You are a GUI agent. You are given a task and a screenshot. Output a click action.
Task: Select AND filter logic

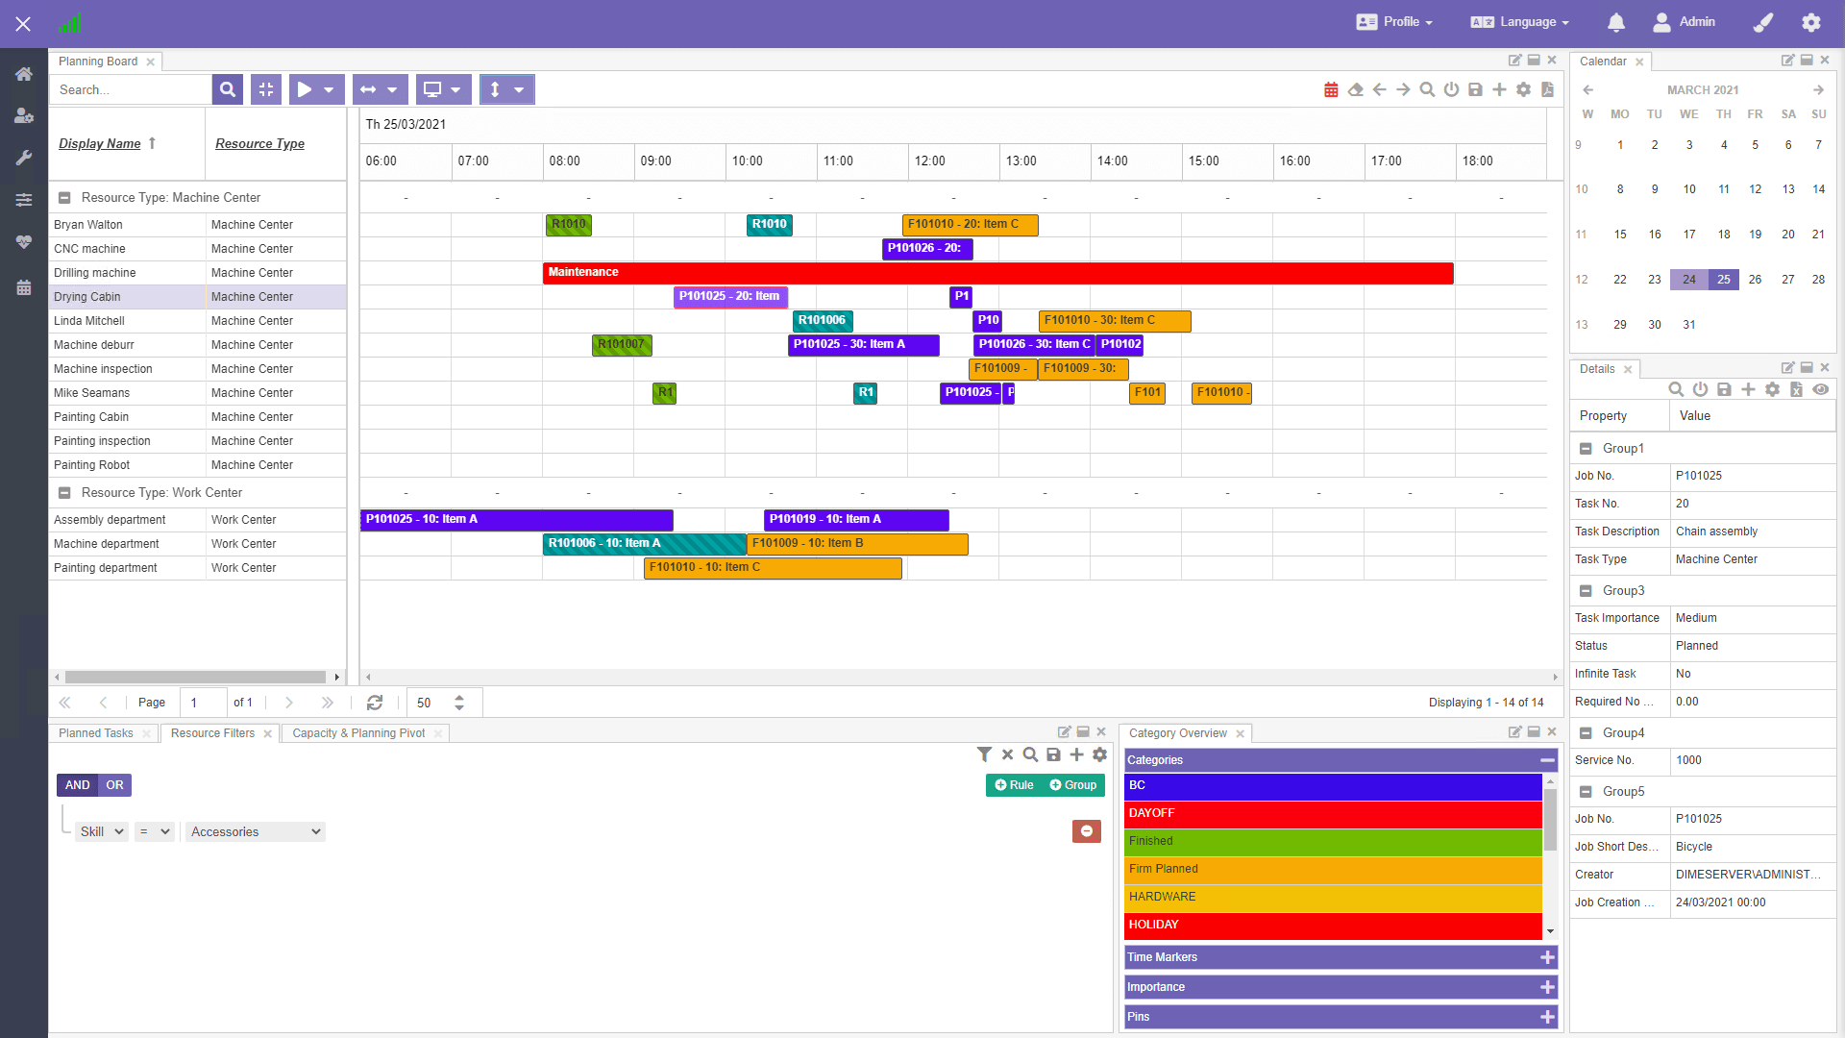(x=77, y=785)
